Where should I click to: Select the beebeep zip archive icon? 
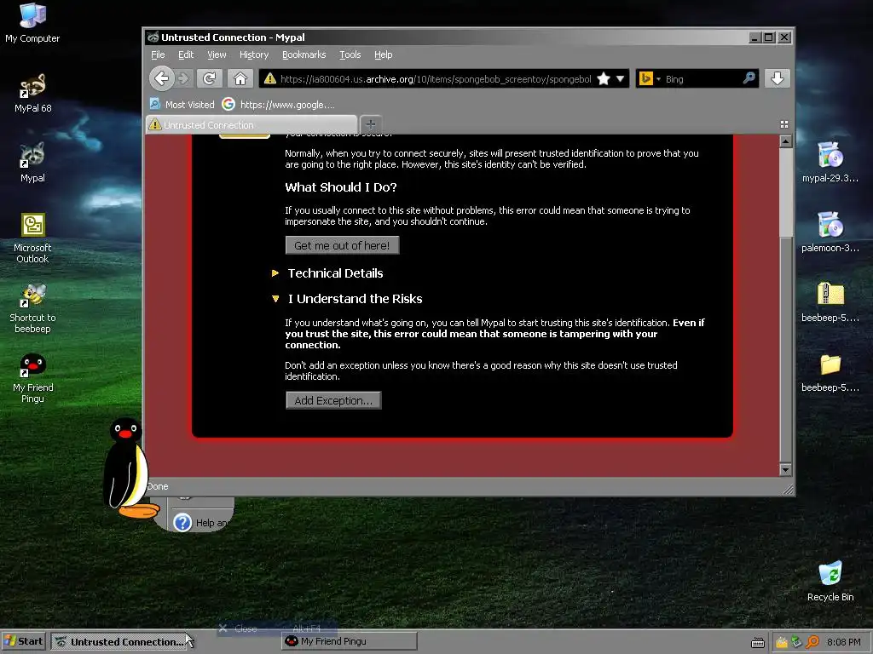(x=830, y=302)
